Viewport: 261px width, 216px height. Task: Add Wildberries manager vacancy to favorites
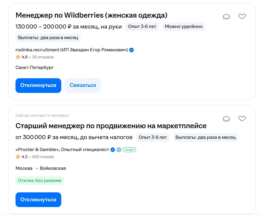click(x=242, y=17)
